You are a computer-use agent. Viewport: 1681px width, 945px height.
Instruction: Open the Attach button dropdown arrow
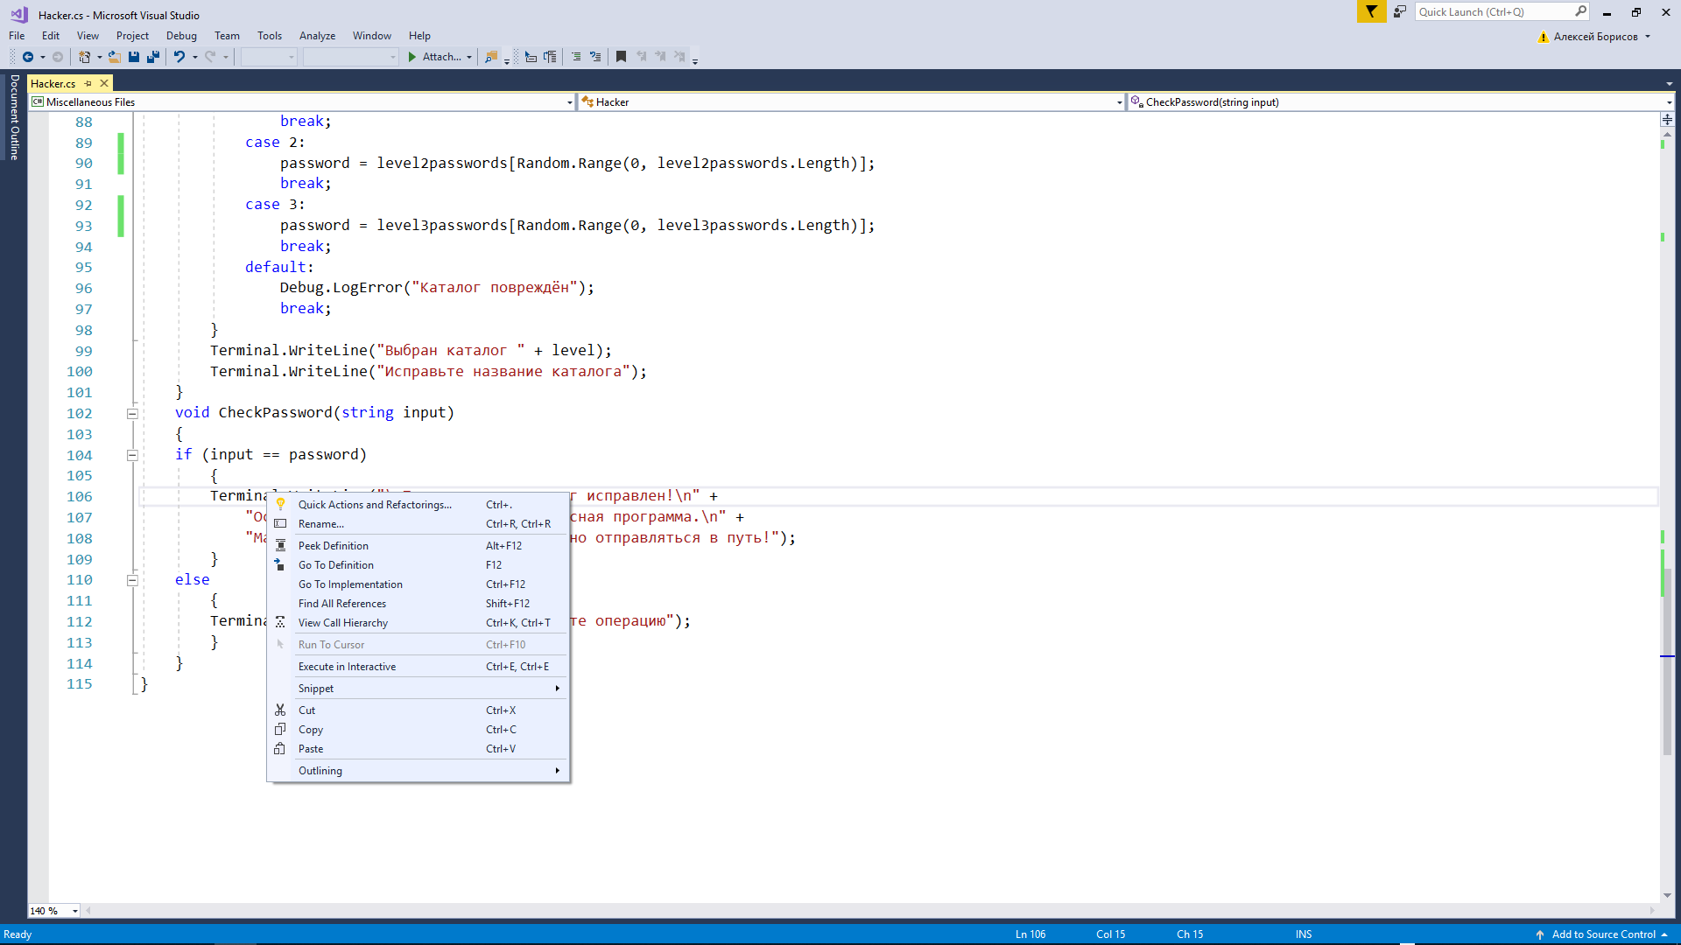pos(469,57)
